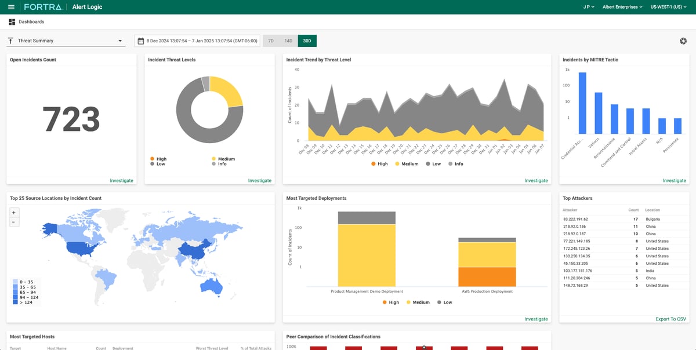The image size is (696, 350).
Task: Open the calendar date range picker icon
Action: (x=139, y=41)
